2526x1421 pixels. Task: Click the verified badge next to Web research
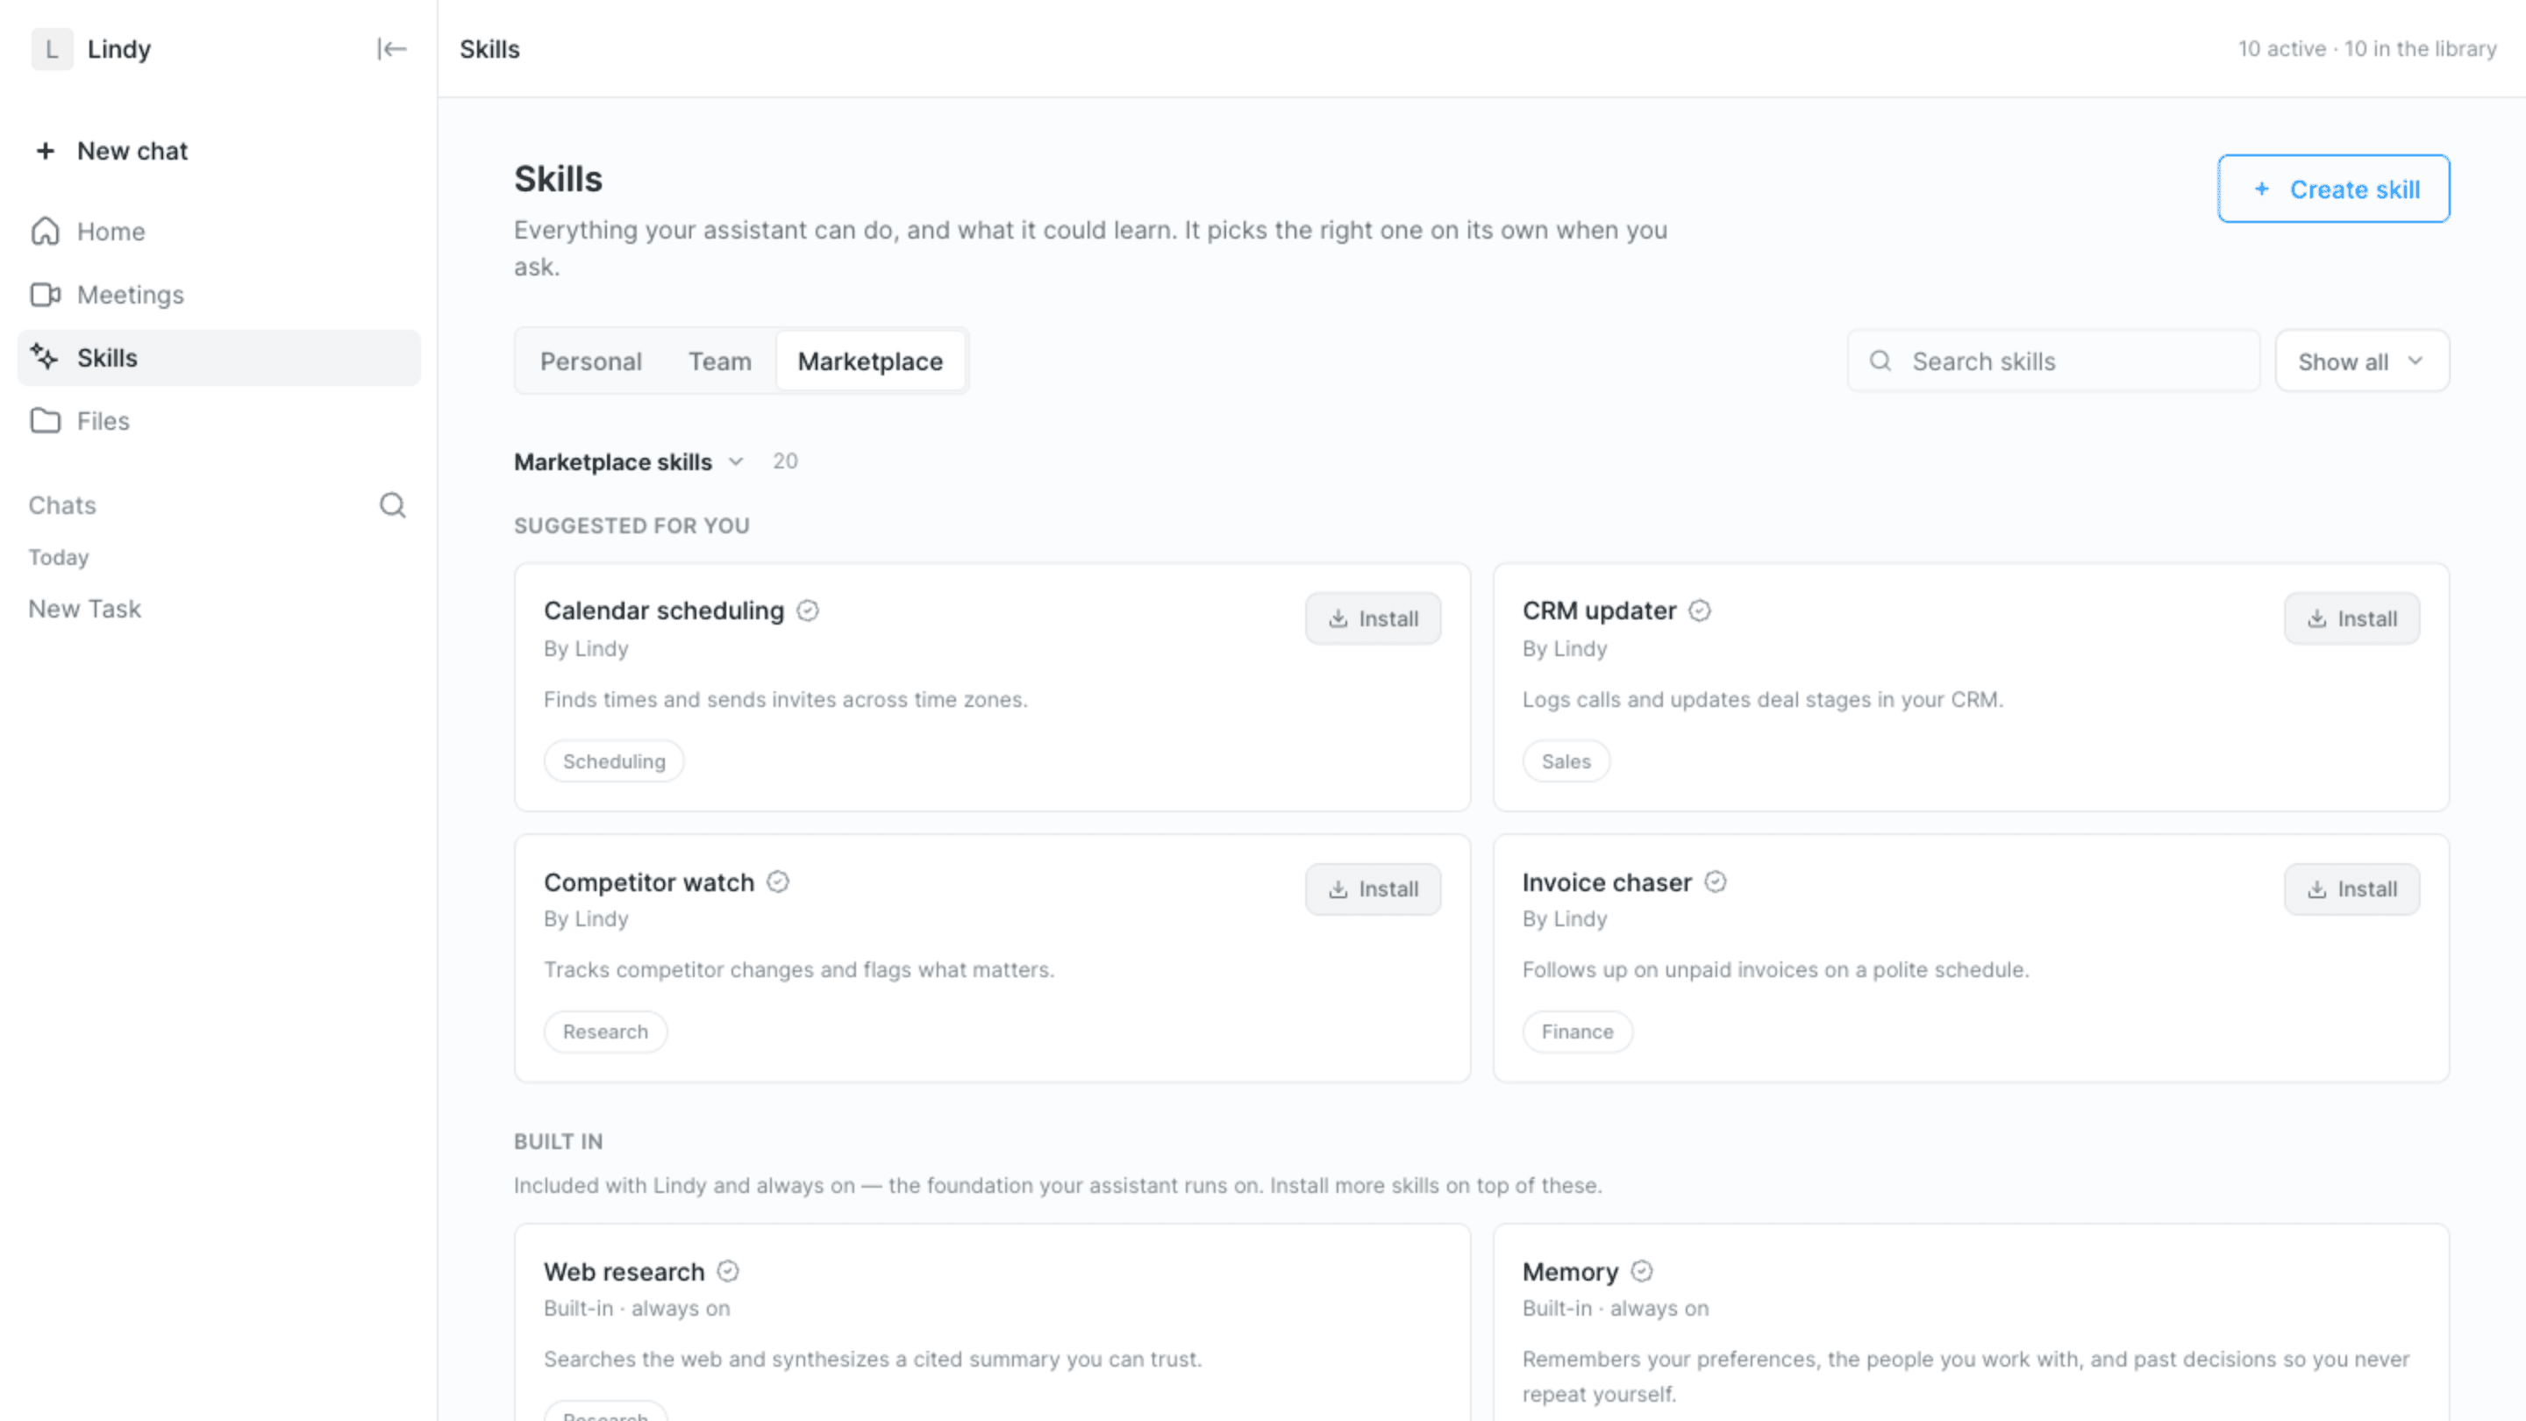pyautogui.click(x=728, y=1272)
